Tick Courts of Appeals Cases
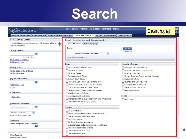Screen dimensions: 186x139 67,93
